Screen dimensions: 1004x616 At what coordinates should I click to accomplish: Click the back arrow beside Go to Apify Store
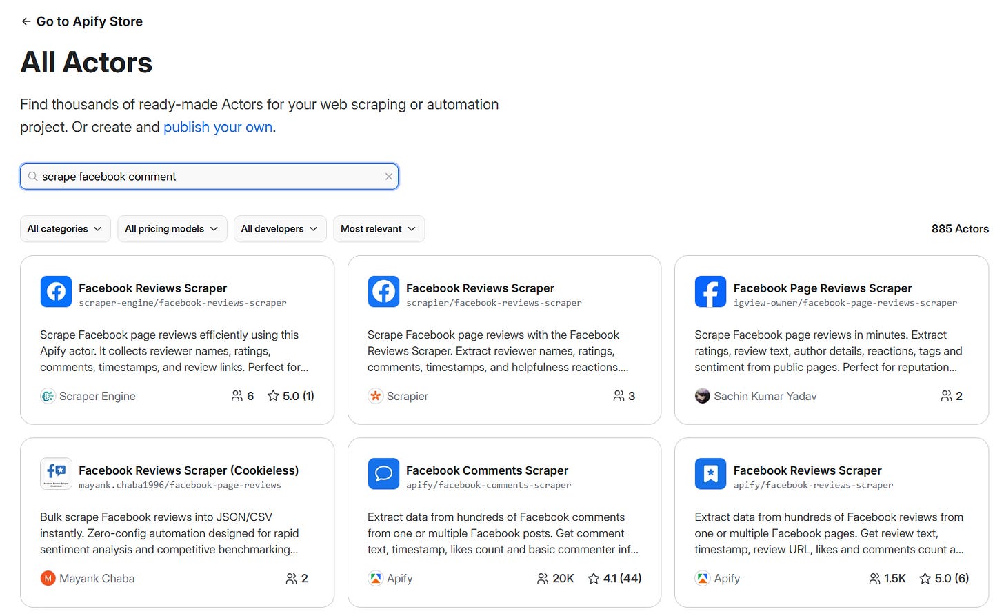click(26, 21)
